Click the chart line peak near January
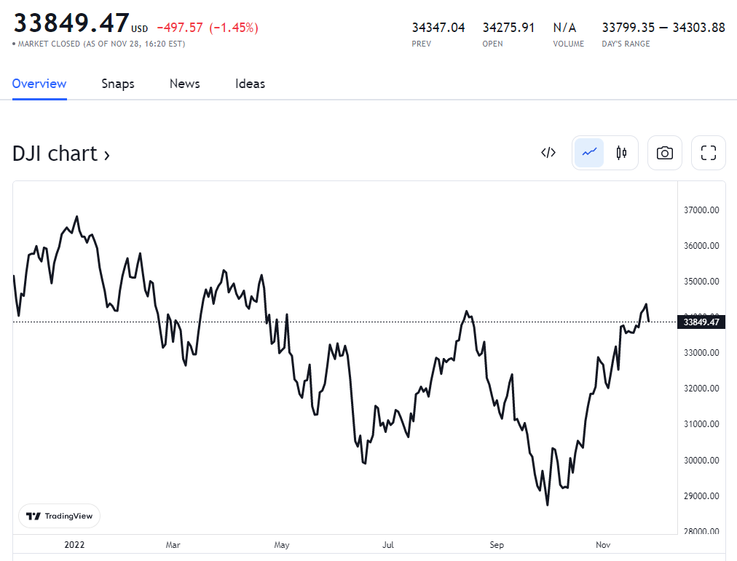The height and width of the screenshot is (561, 737). [77, 217]
